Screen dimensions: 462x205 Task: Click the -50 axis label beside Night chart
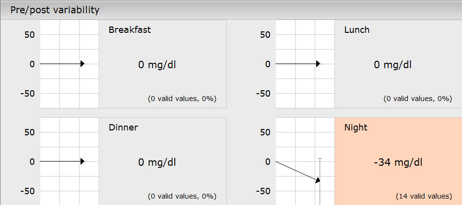[x=264, y=191]
